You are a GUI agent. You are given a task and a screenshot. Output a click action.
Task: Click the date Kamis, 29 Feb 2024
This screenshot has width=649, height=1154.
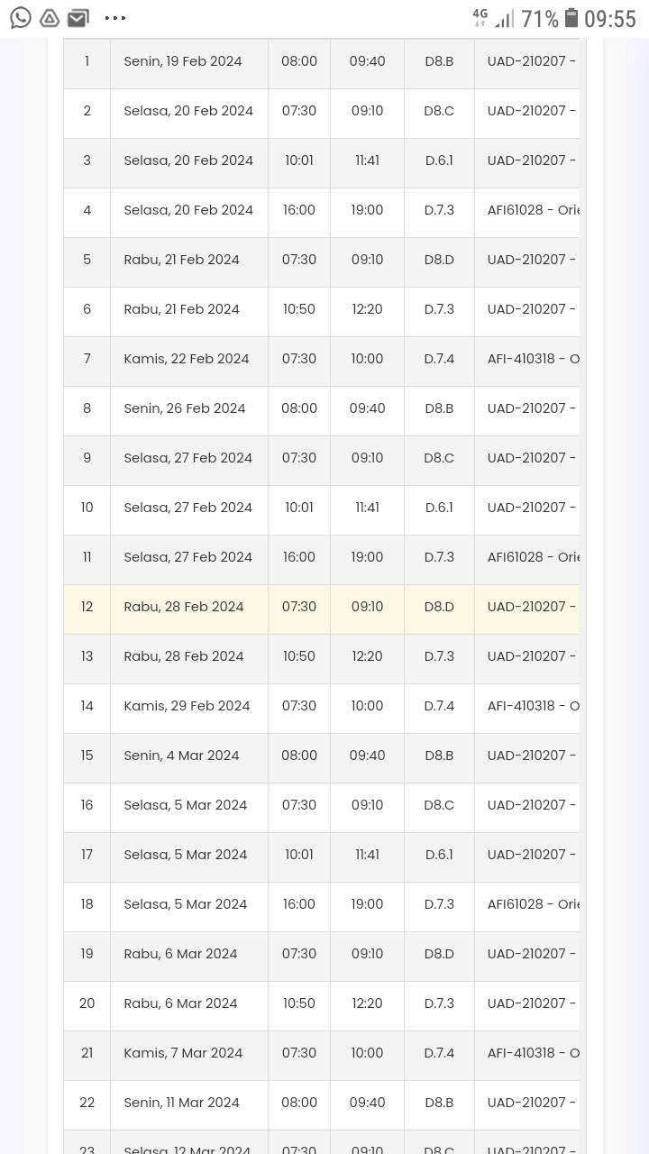187,706
